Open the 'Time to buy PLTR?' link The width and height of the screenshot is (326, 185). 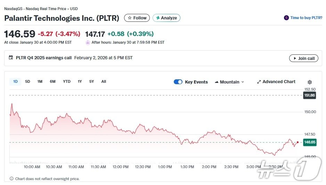pos(306,18)
